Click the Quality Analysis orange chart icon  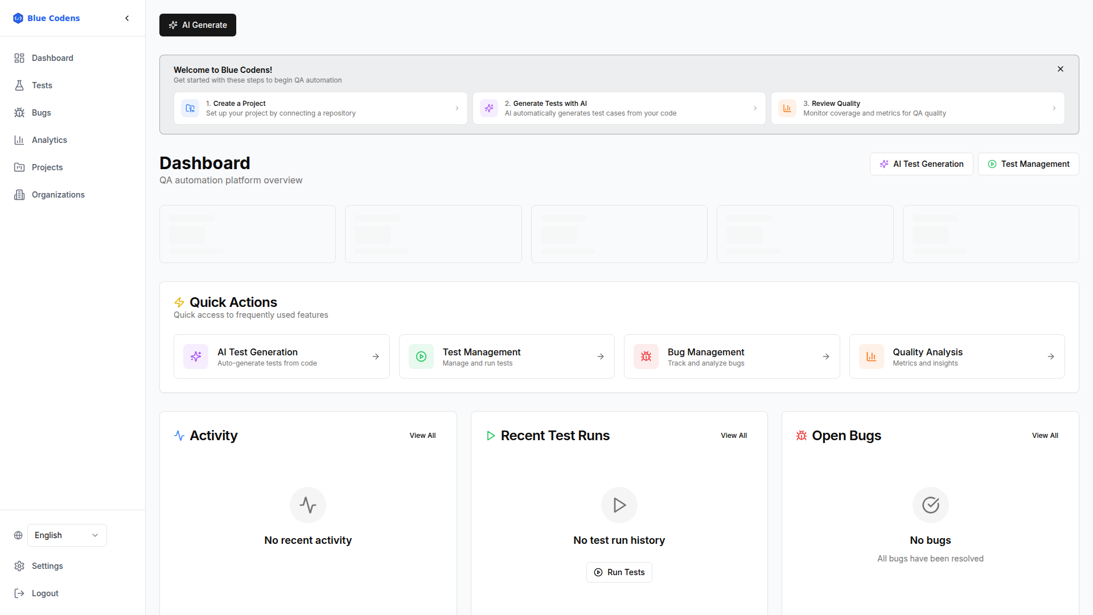click(x=872, y=356)
